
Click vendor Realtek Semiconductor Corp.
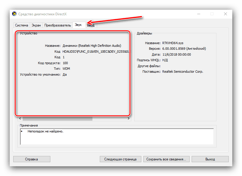pos(183,72)
